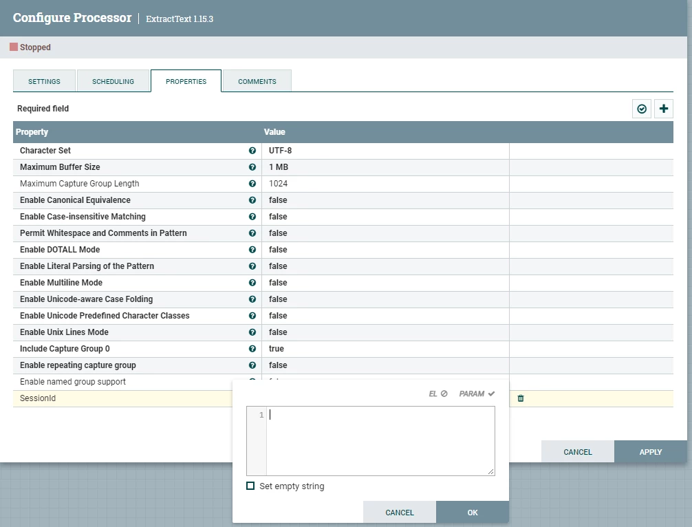This screenshot has height=527, width=692.
Task: Enable the Set empty string checkbox
Action: (250, 486)
